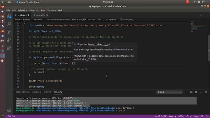Screen dimensions: 210x118
Task: Open notifications bell in status bar
Action: tap(207, 116)
